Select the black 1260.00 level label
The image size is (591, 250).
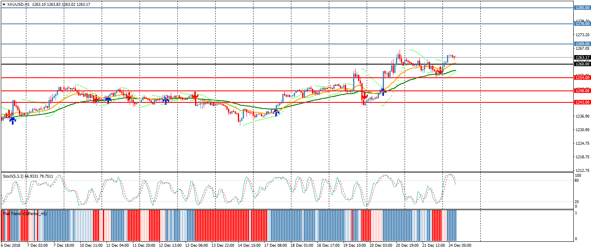[582, 64]
